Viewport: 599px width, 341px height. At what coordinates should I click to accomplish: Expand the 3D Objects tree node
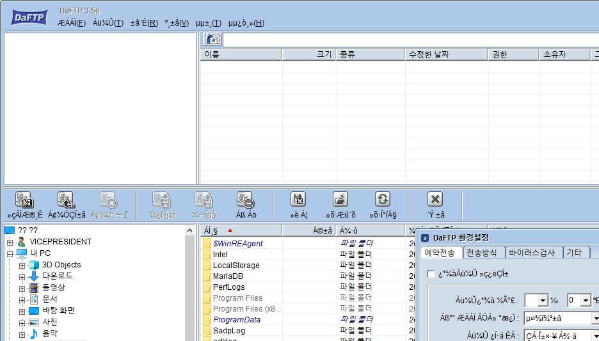tap(22, 266)
